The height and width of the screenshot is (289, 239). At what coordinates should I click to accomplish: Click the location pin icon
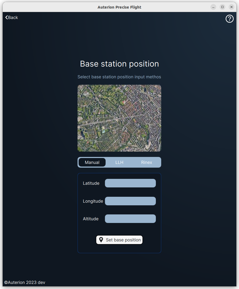tap(101, 240)
